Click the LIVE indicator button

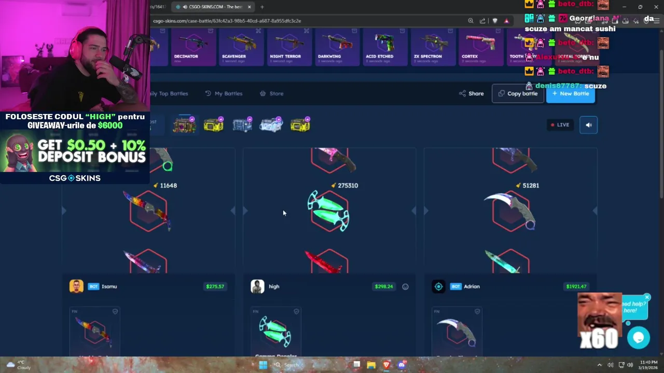click(x=560, y=125)
